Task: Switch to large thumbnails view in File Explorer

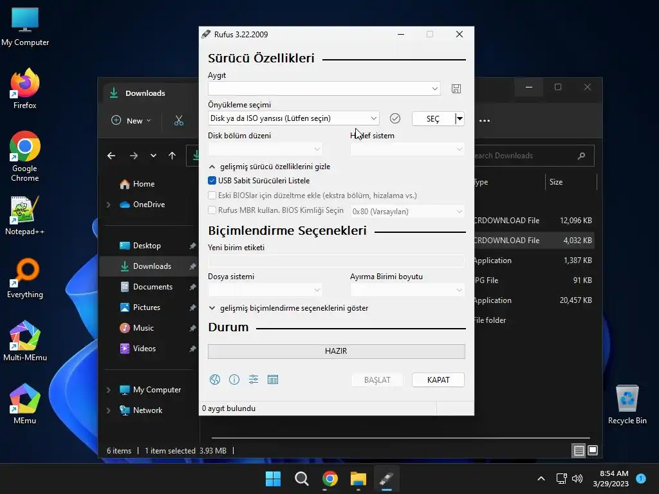Action: pos(593,451)
